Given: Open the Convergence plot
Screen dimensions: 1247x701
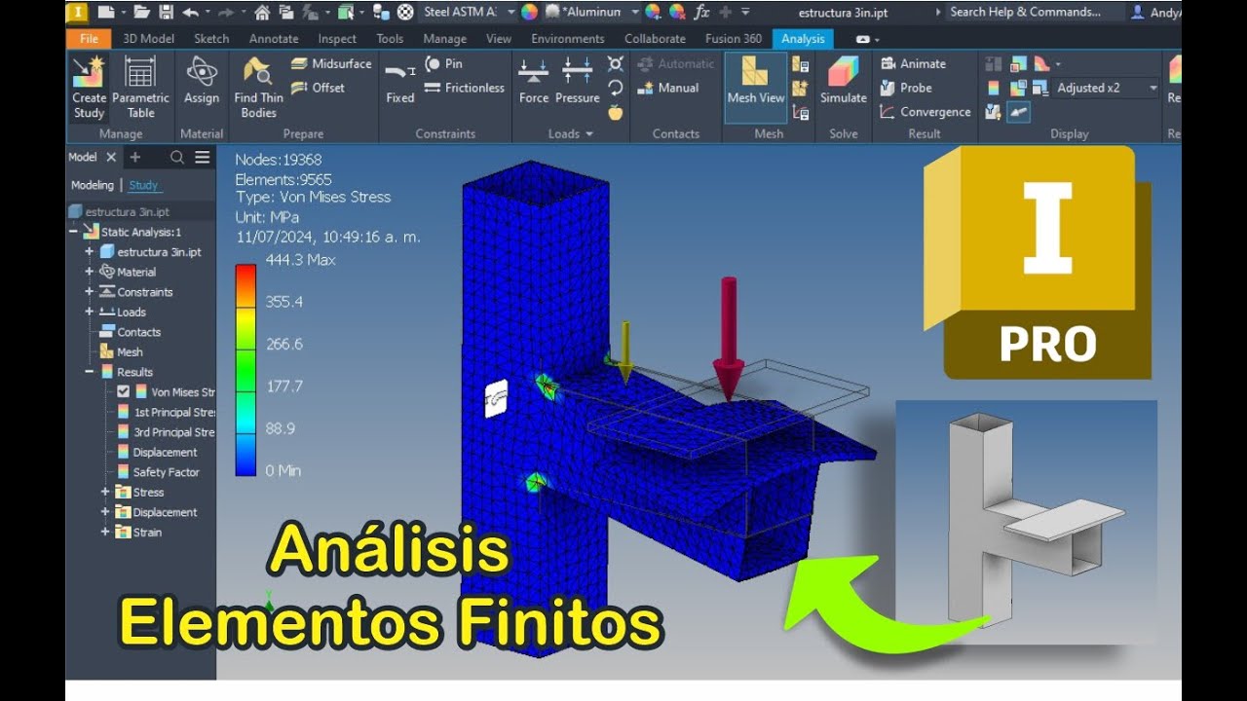Looking at the screenshot, I should (x=925, y=112).
